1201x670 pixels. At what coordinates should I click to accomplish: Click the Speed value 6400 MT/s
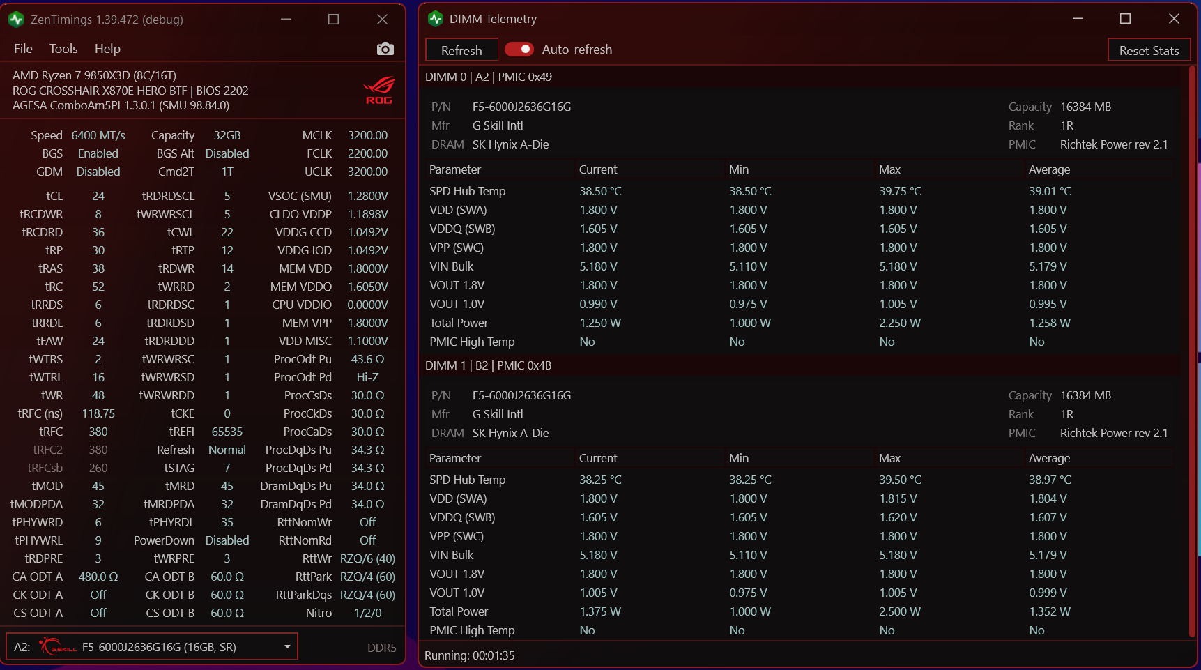[98, 135]
